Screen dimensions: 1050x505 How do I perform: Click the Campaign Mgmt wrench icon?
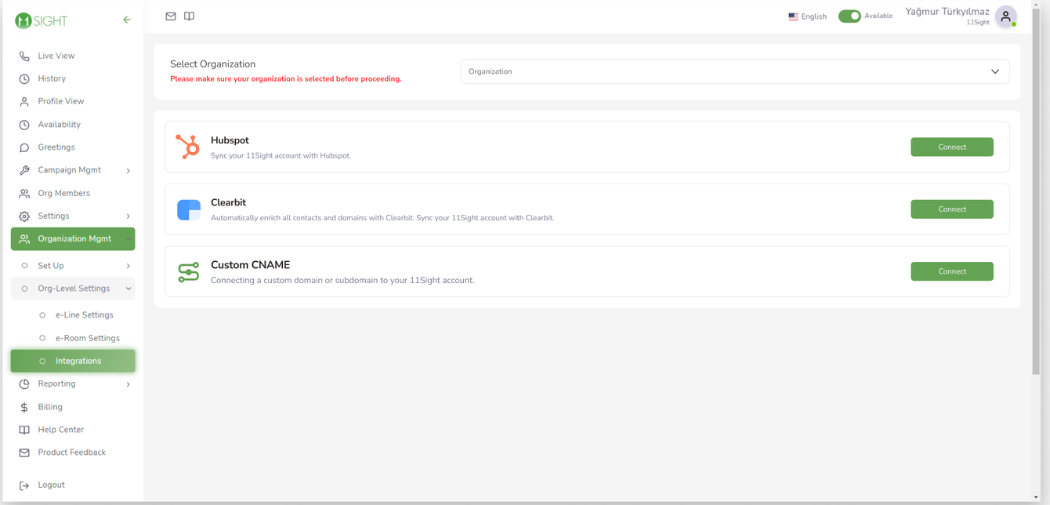click(24, 170)
